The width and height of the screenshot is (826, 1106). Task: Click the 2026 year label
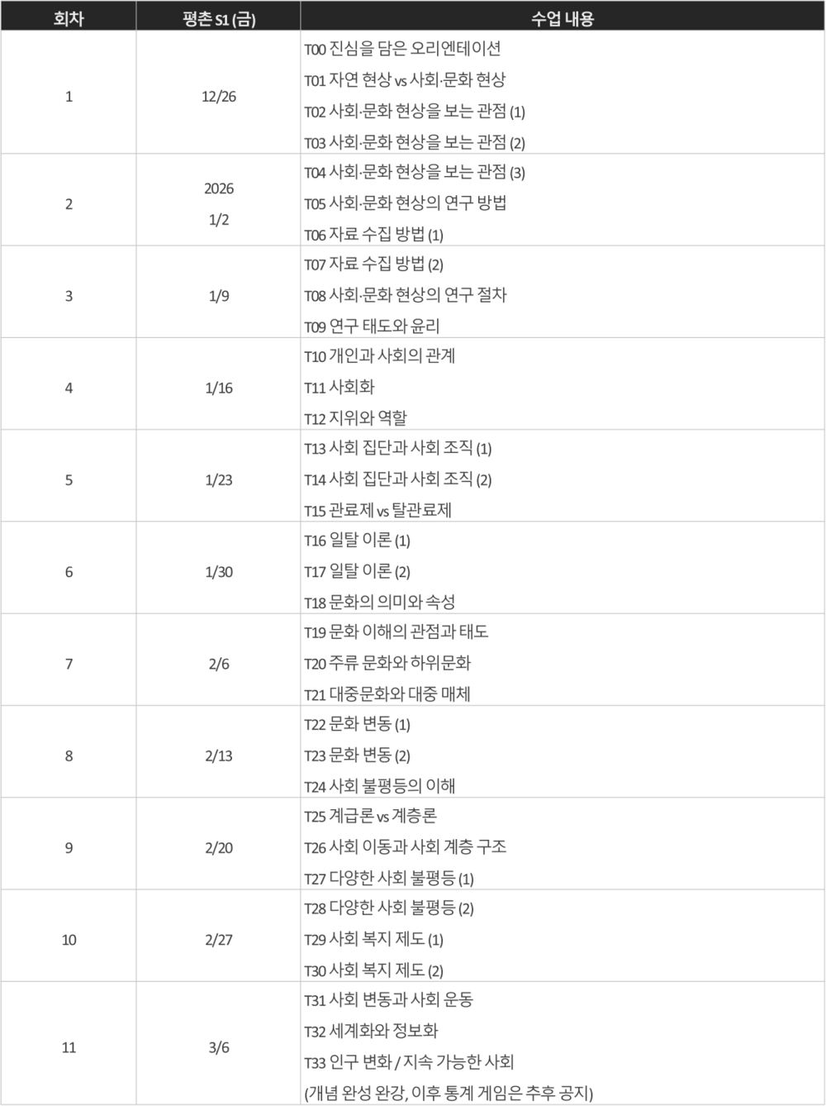pyautogui.click(x=219, y=188)
